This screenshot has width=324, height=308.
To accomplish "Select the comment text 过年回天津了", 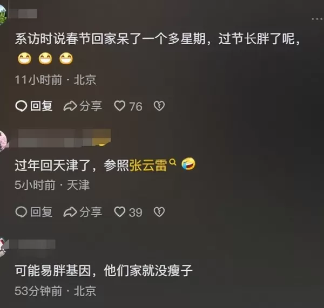I will coord(52,166).
